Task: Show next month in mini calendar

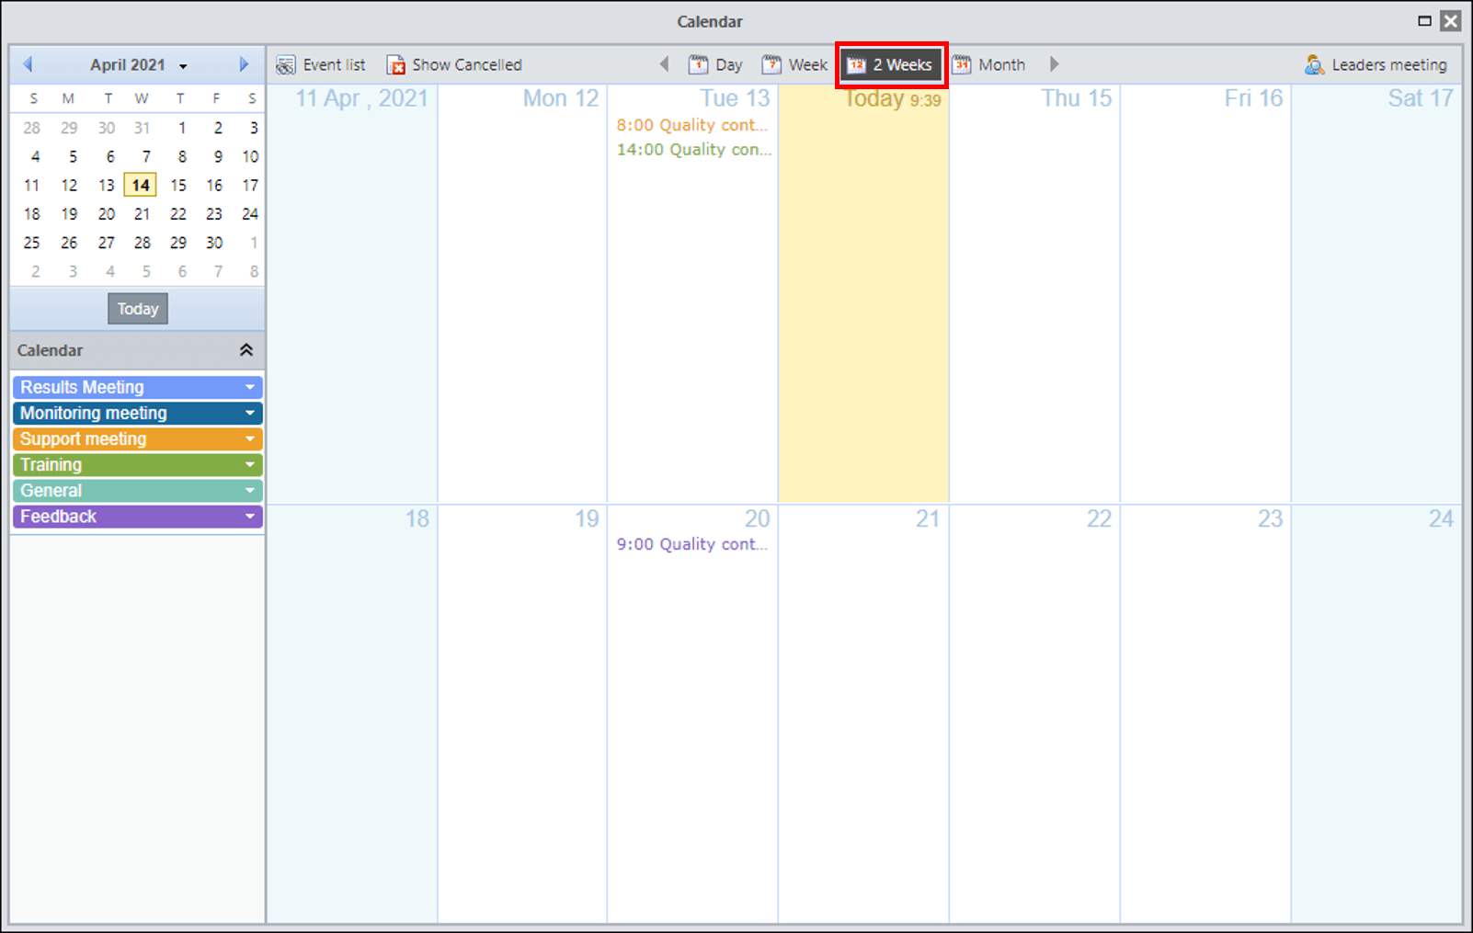Action: tap(244, 64)
